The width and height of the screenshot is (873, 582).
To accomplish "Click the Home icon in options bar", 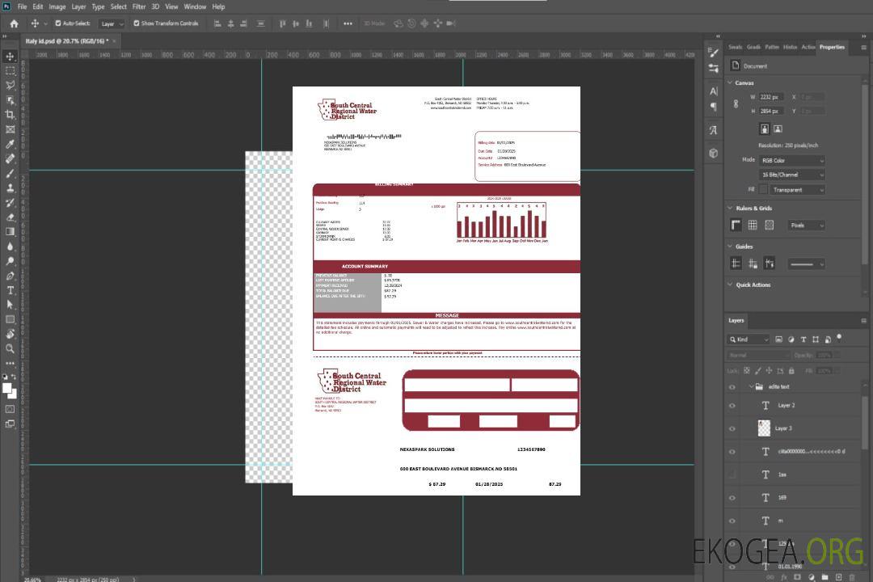I will [x=14, y=23].
